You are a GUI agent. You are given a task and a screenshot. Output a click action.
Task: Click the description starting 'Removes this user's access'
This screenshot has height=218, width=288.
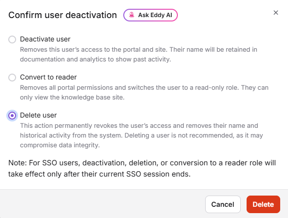click(138, 55)
